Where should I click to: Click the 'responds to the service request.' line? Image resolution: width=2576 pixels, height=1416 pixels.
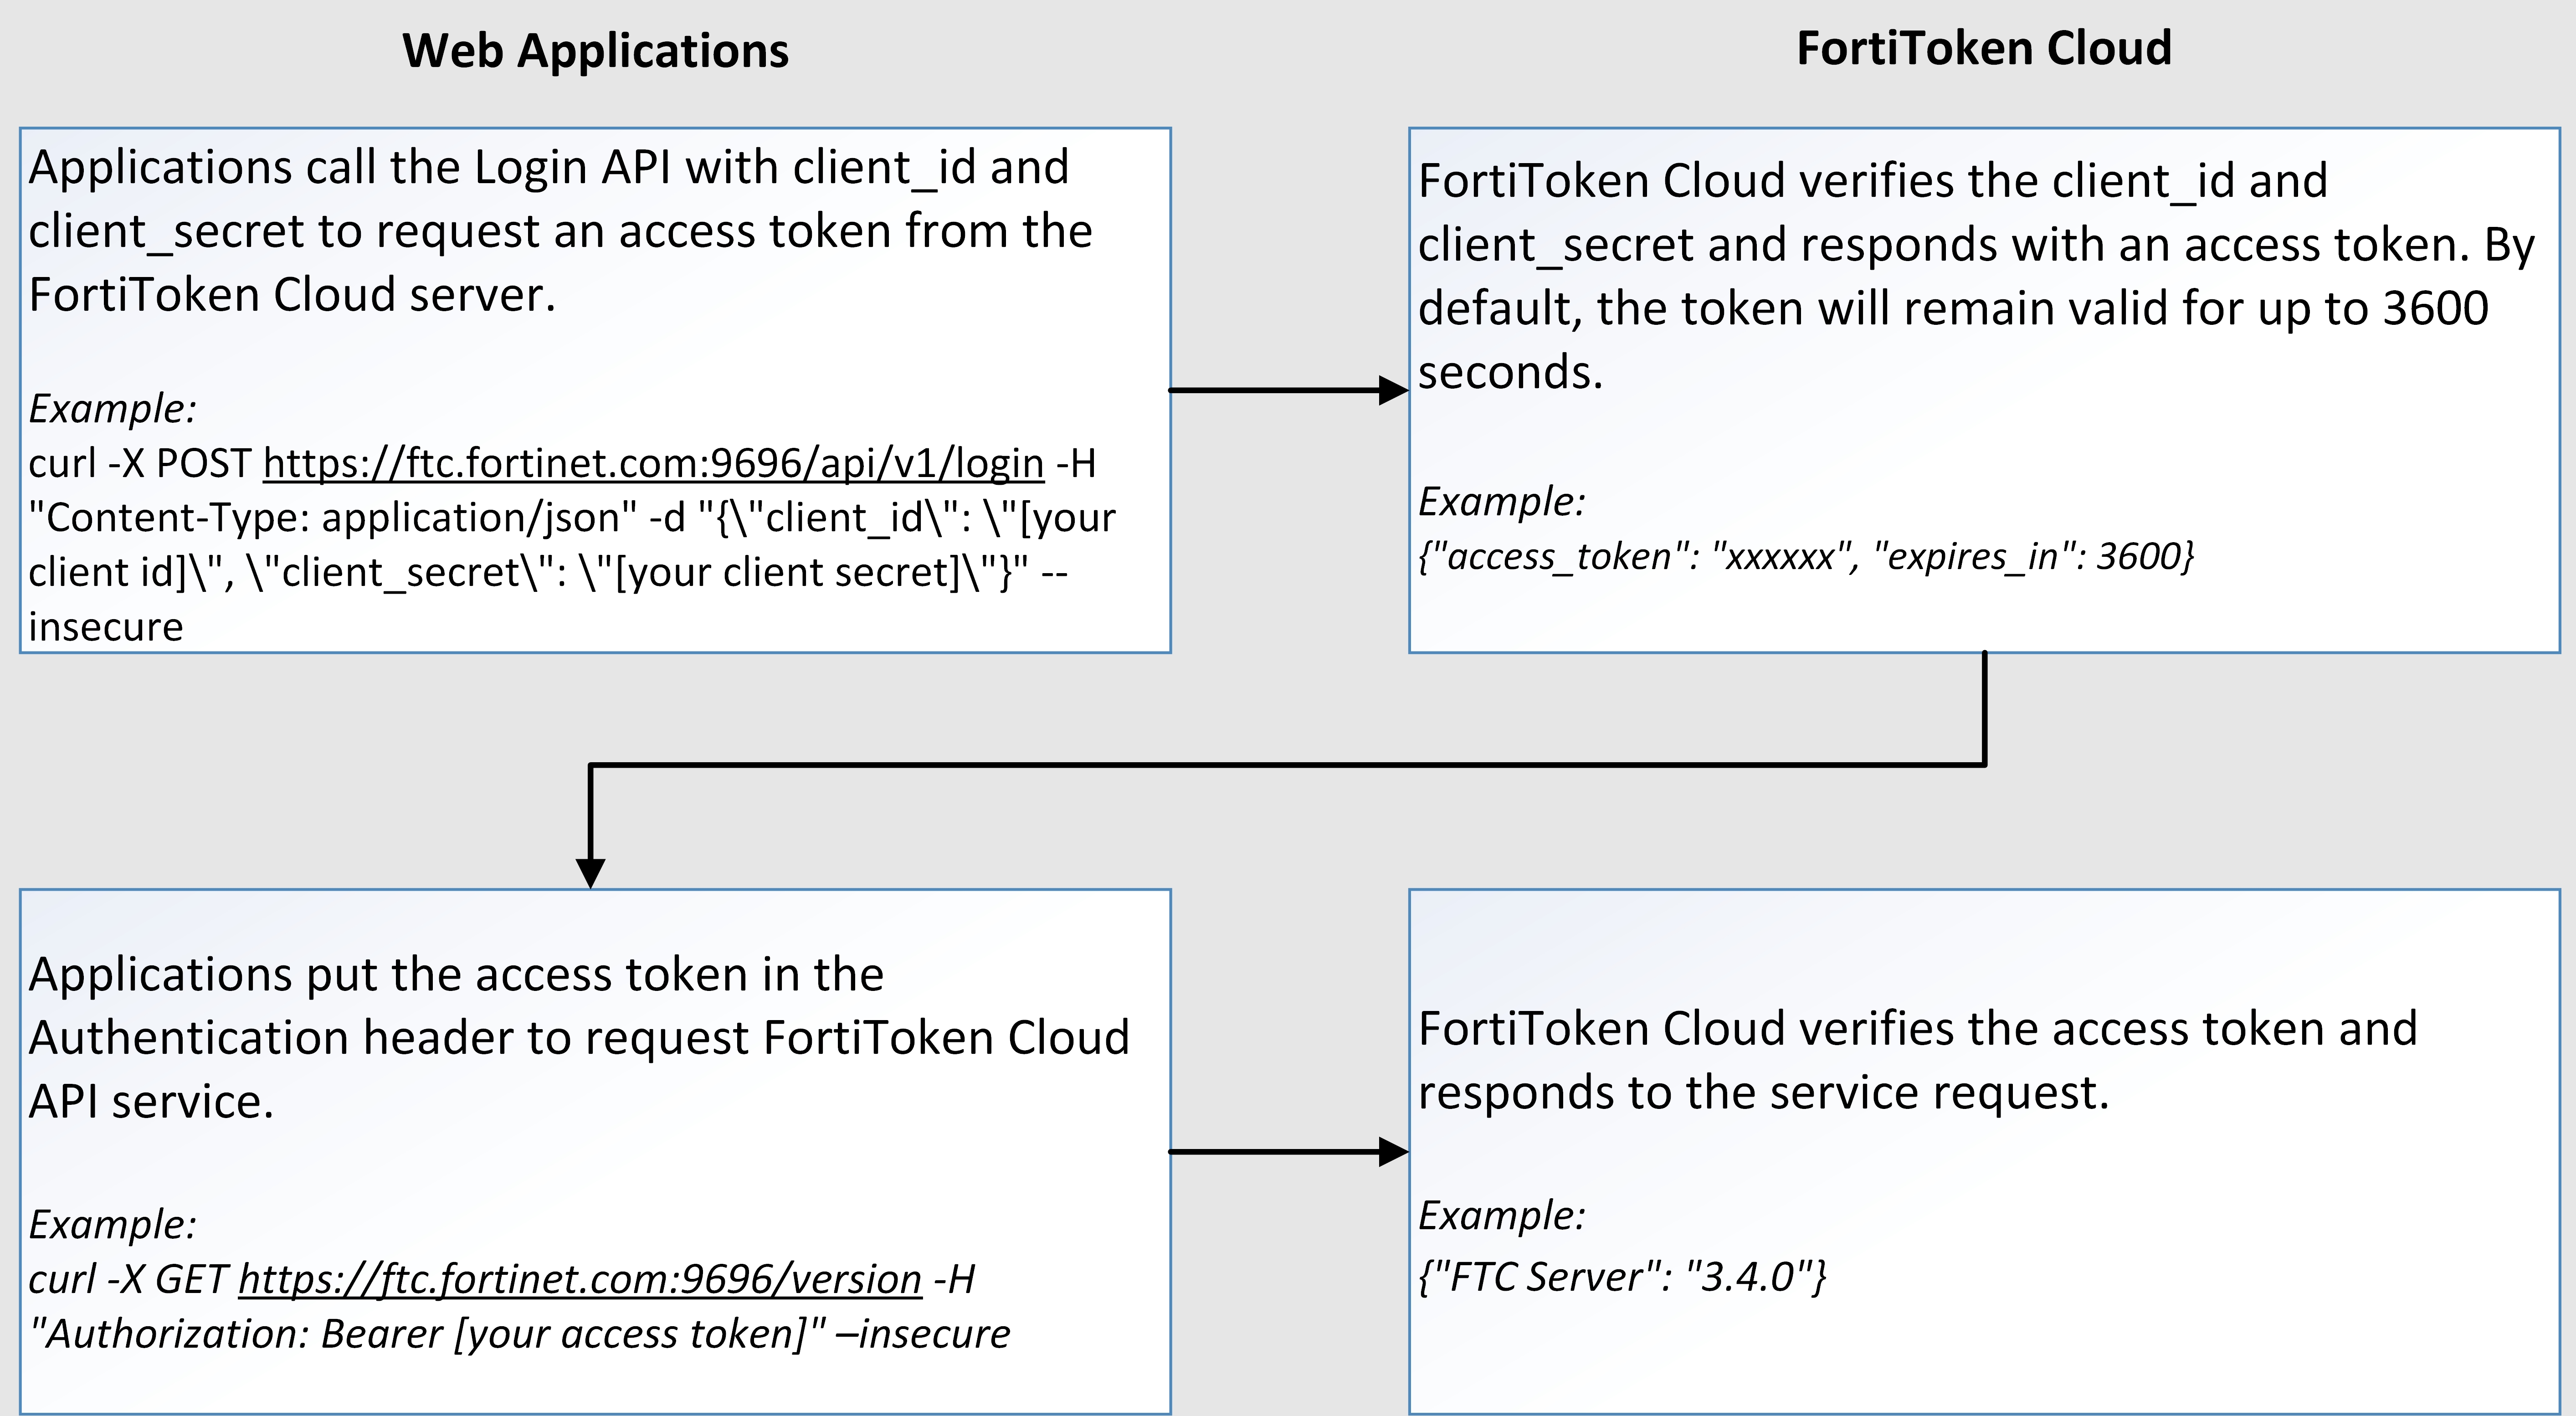pyautogui.click(x=1763, y=1093)
